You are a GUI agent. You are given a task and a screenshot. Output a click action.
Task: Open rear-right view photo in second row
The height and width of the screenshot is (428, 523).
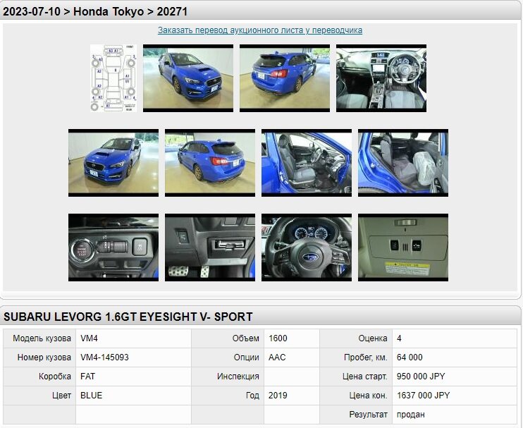pyautogui.click(x=210, y=163)
